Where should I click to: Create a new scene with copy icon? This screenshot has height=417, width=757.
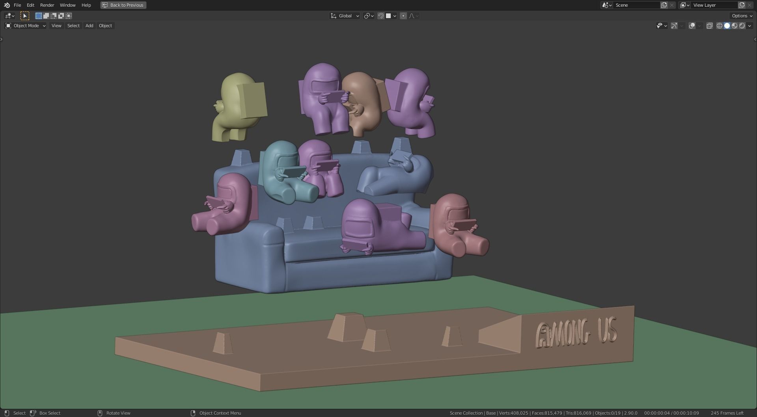tap(664, 5)
